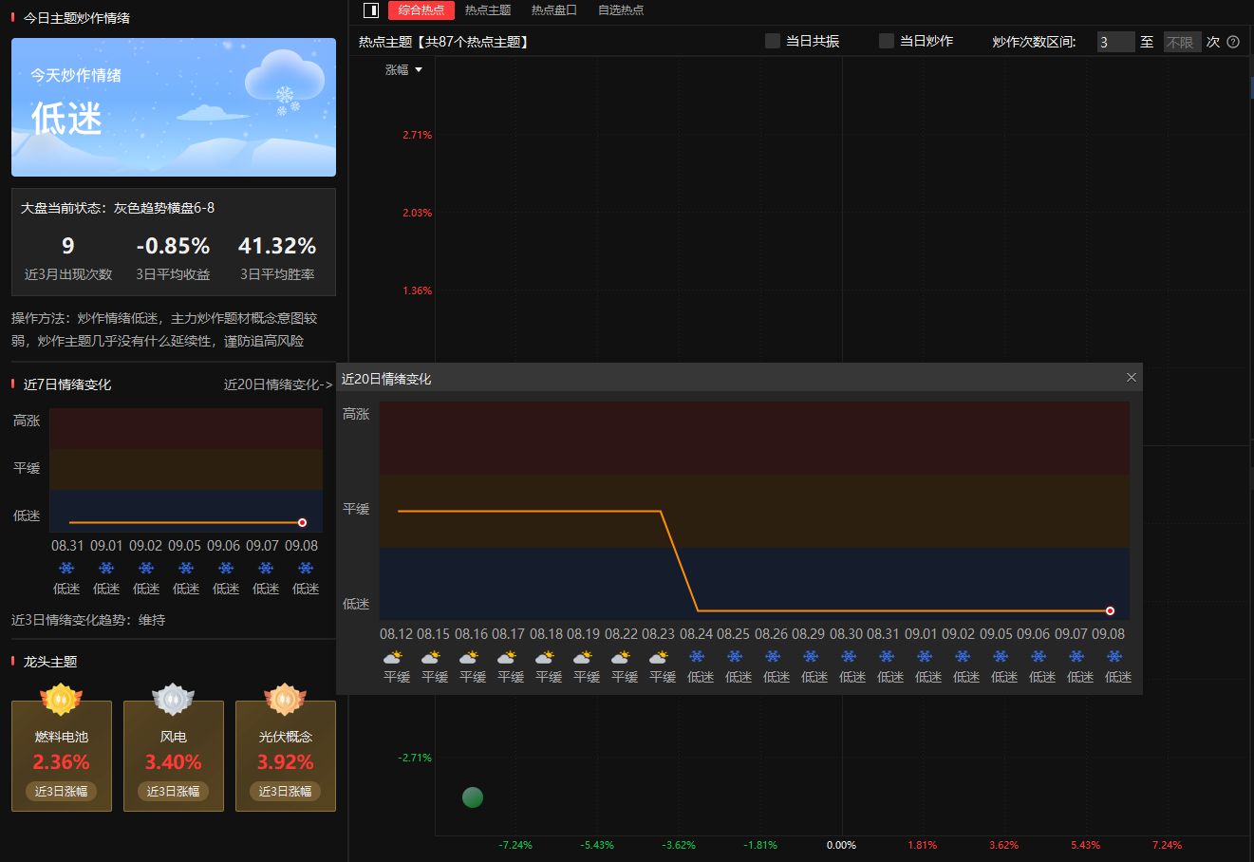Click the snowflake icon under 09.05 in 7-day chart
This screenshot has width=1254, height=862.
(186, 568)
